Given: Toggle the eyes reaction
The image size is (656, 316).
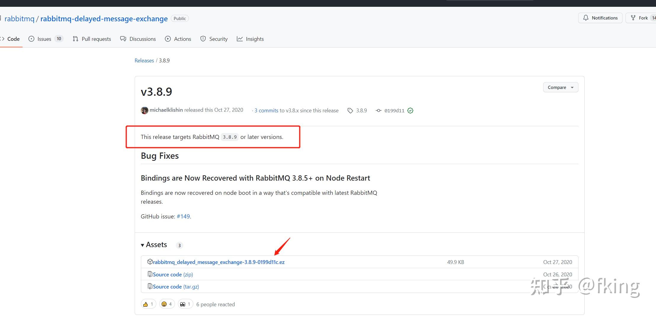Looking at the screenshot, I should coord(185,304).
